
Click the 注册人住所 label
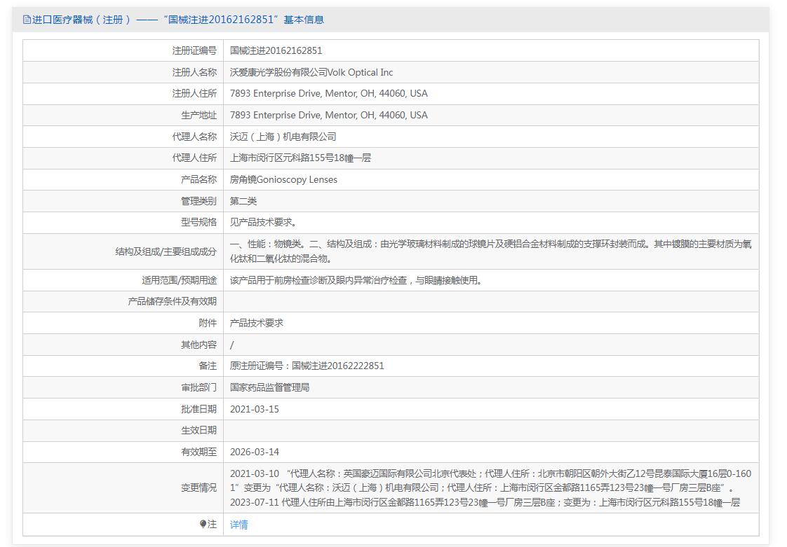coord(194,94)
